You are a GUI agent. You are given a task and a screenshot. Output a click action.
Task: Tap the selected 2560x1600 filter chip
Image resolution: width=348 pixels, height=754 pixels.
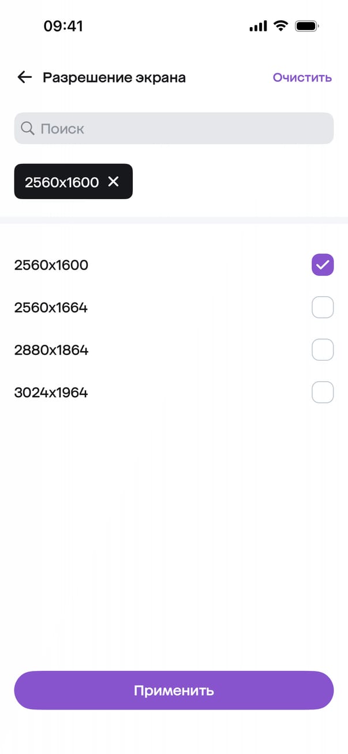click(61, 182)
